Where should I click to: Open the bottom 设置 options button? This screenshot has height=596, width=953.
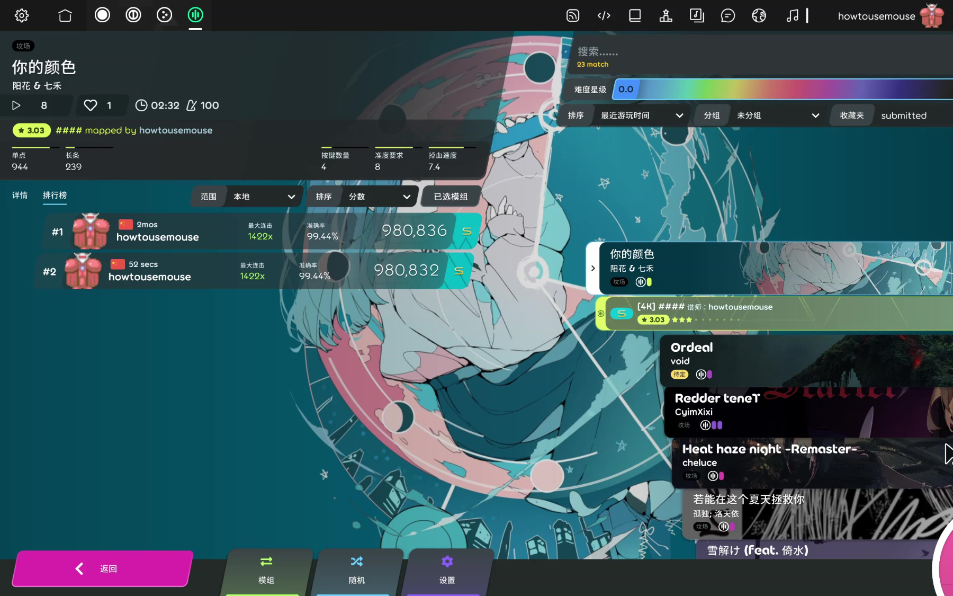click(447, 572)
